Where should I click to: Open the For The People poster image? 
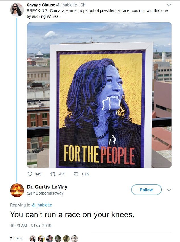point(99,95)
